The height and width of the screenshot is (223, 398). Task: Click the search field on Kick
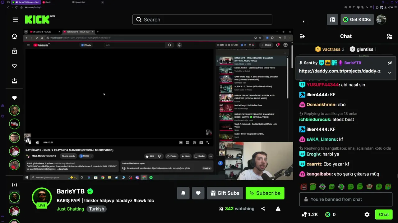pos(202,20)
